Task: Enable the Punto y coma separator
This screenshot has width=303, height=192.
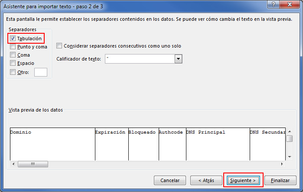Action: pyautogui.click(x=13, y=47)
